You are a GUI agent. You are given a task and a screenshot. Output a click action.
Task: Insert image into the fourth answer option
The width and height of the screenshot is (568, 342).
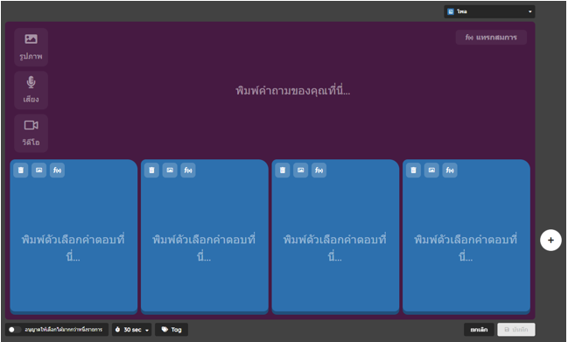[x=431, y=170]
